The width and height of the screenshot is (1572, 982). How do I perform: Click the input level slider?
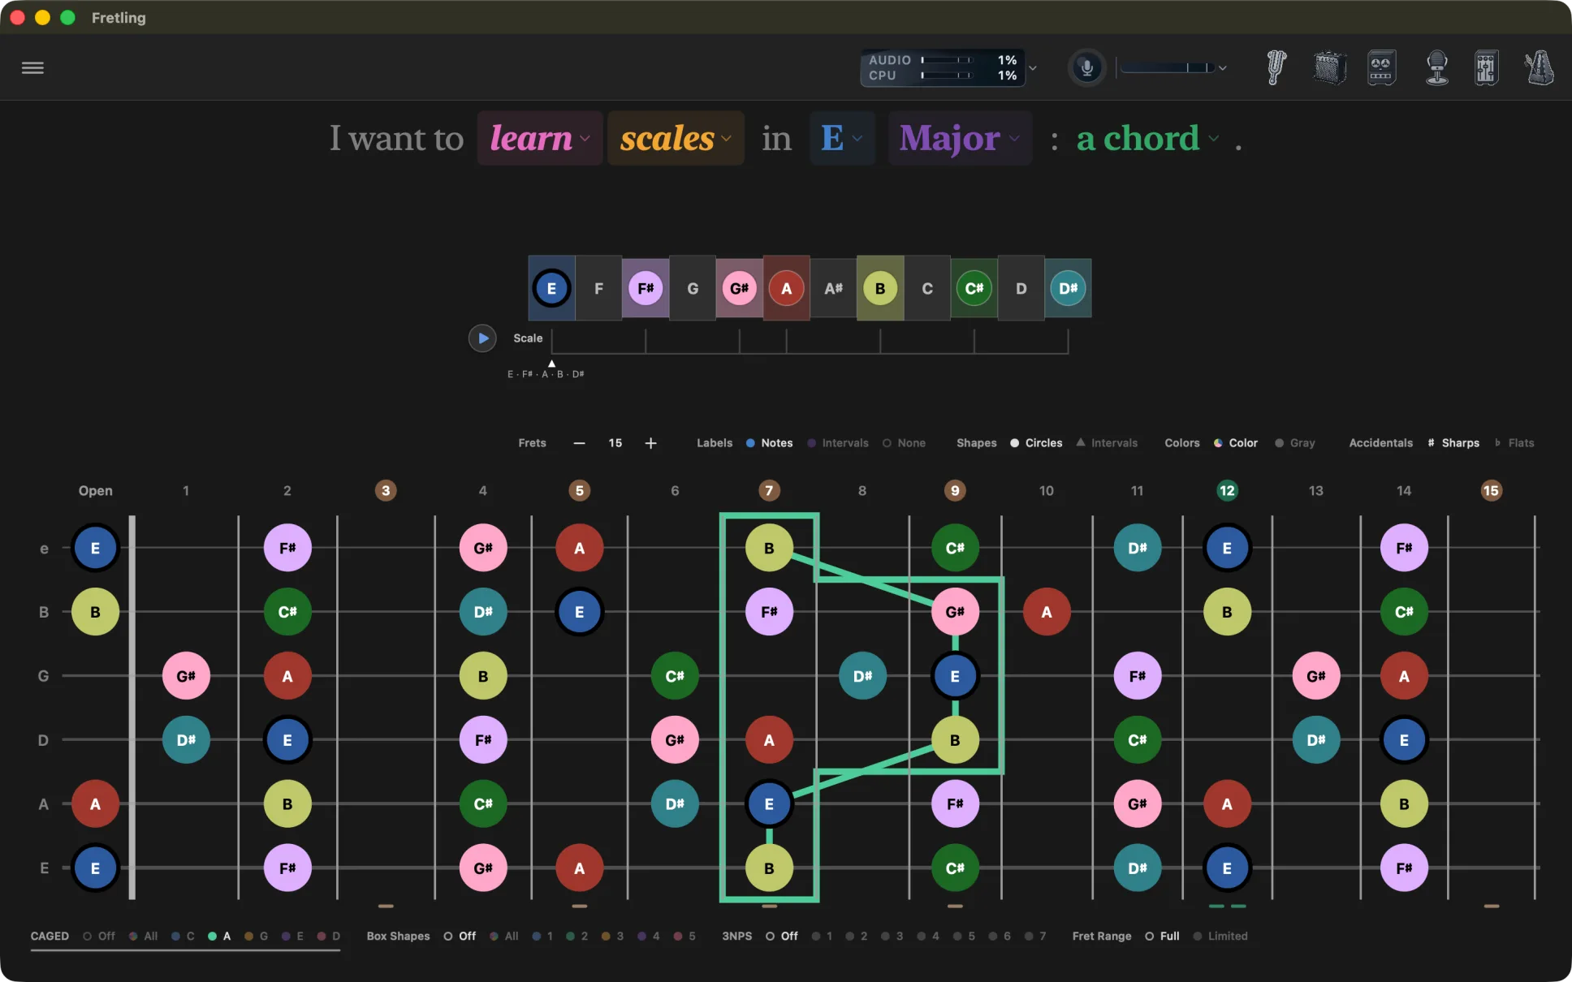pos(1167,67)
